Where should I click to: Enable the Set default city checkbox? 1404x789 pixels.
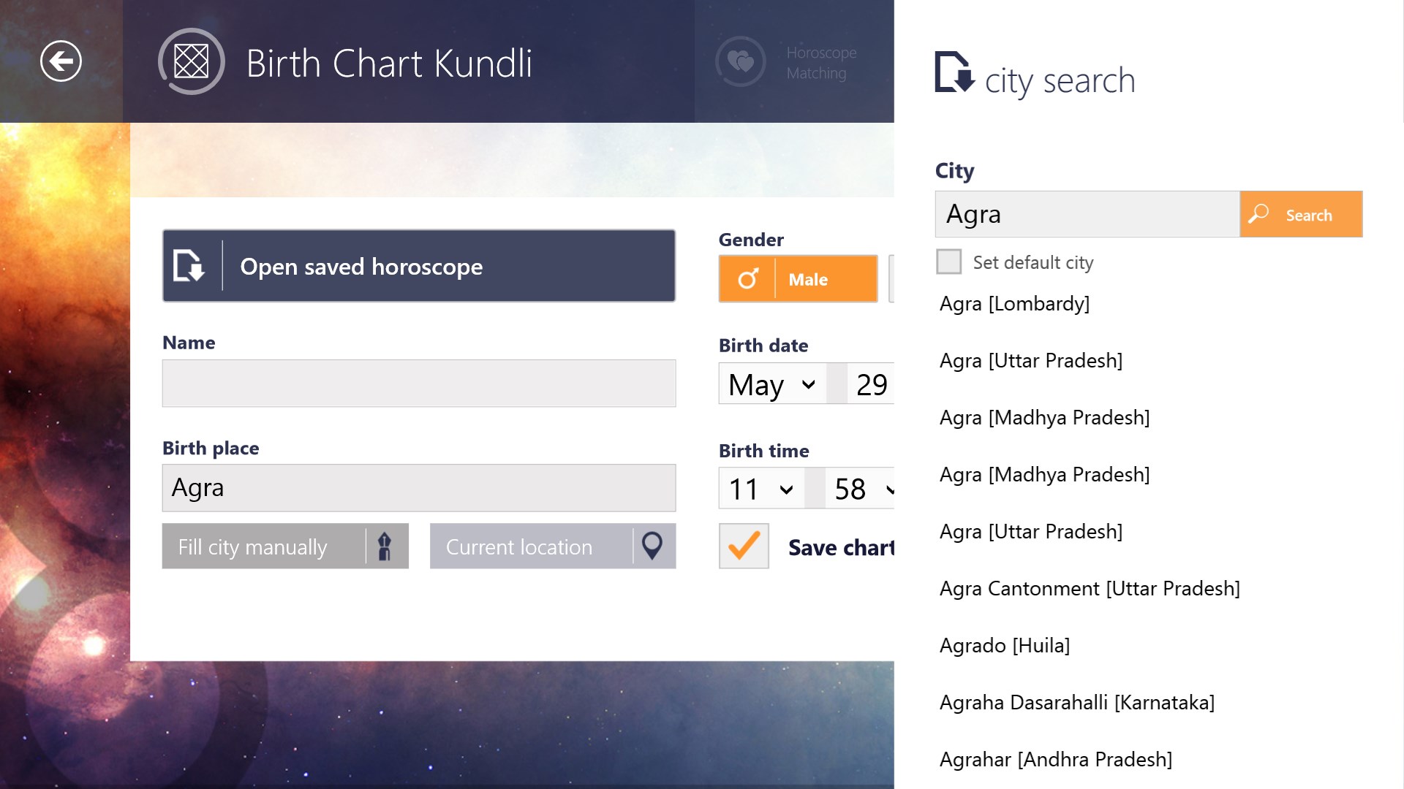[x=948, y=262]
